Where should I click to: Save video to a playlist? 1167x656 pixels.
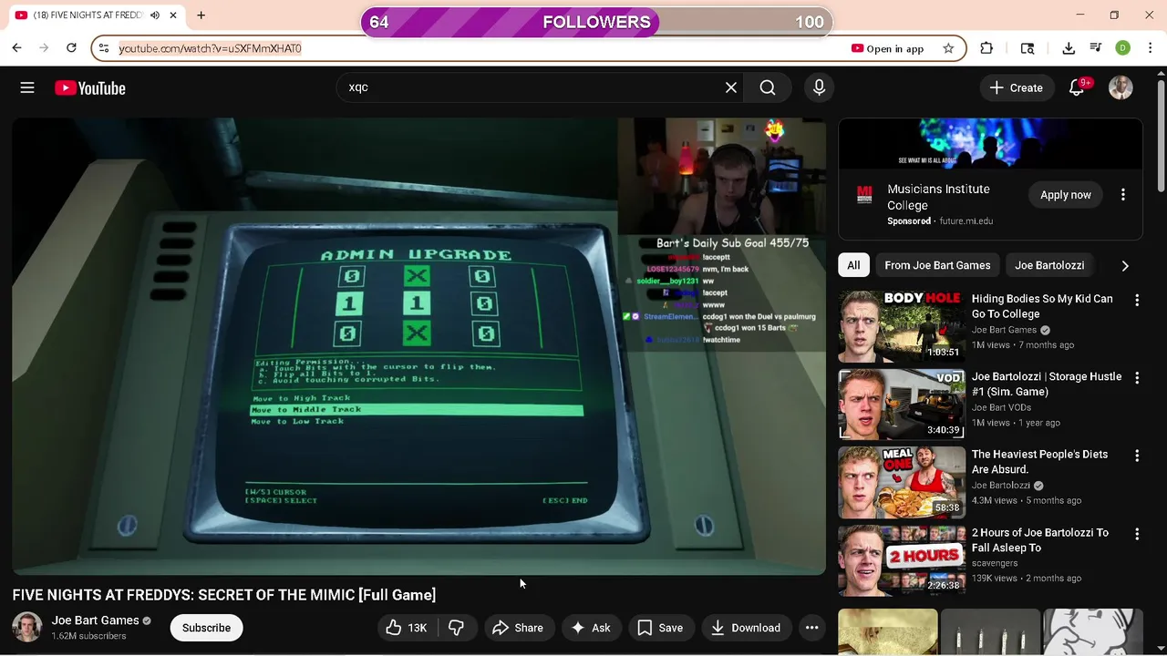[x=660, y=628]
